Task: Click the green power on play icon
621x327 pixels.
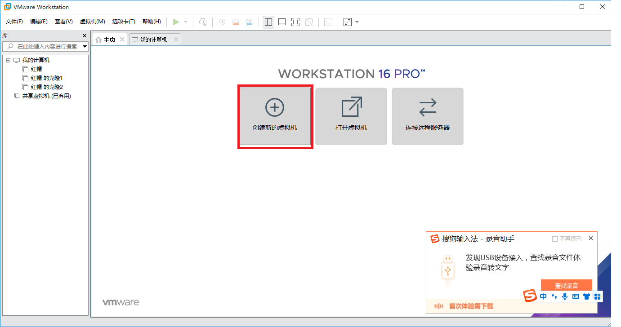Action: pos(176,22)
